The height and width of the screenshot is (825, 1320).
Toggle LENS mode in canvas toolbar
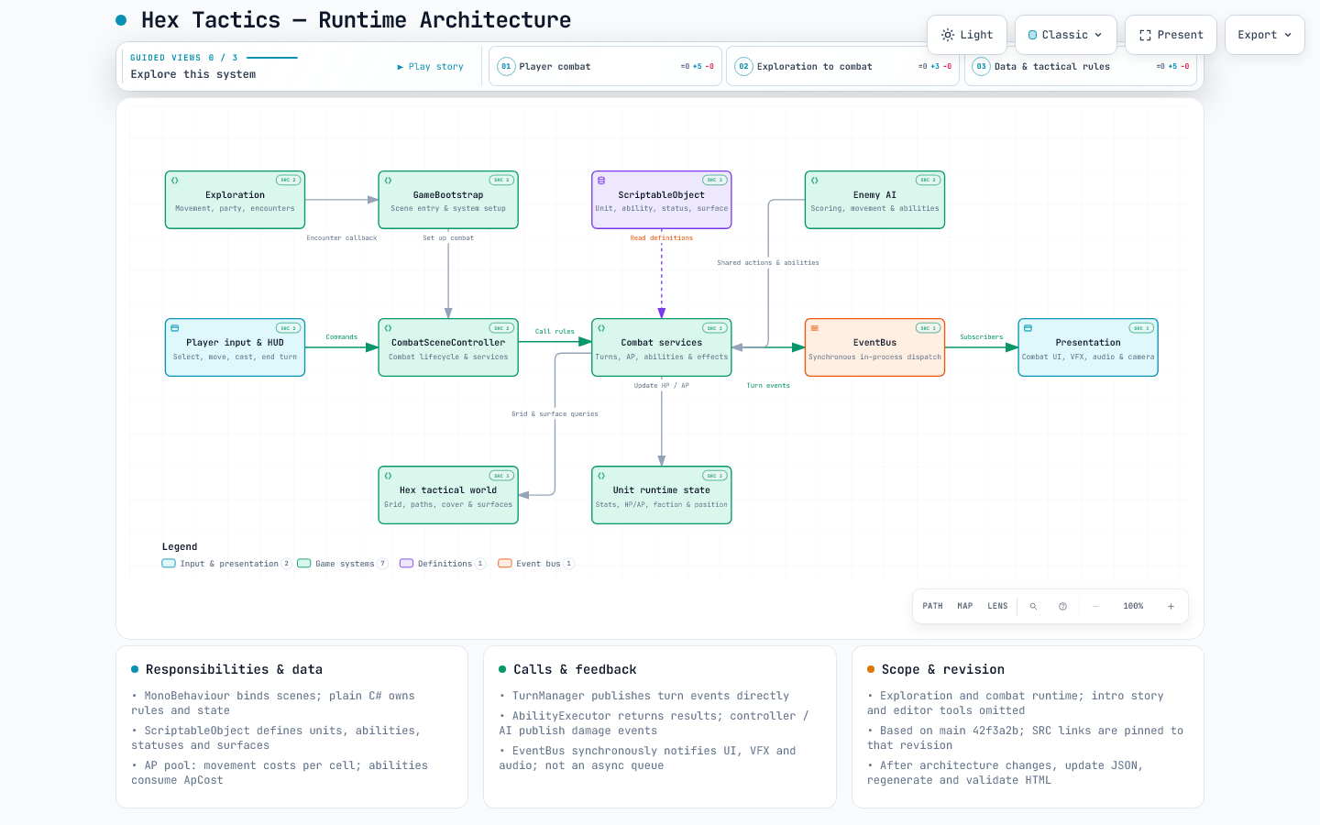click(997, 606)
